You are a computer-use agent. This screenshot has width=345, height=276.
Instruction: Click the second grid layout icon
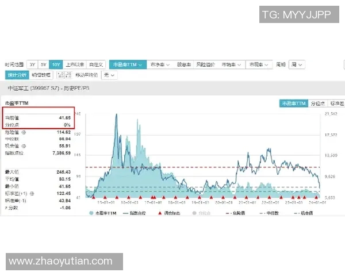click(68, 75)
